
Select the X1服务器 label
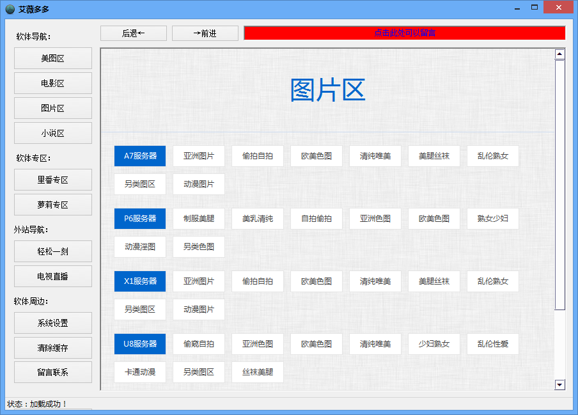[140, 281]
